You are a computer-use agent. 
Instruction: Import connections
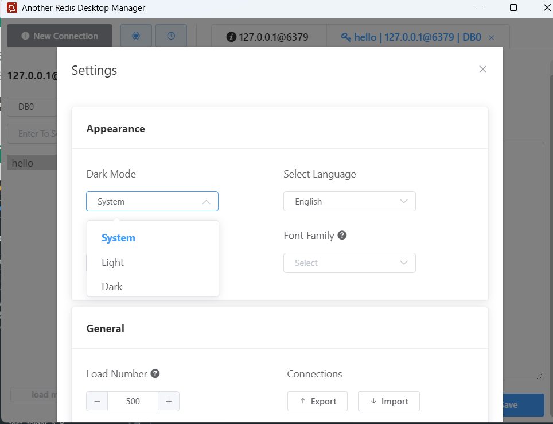click(389, 402)
